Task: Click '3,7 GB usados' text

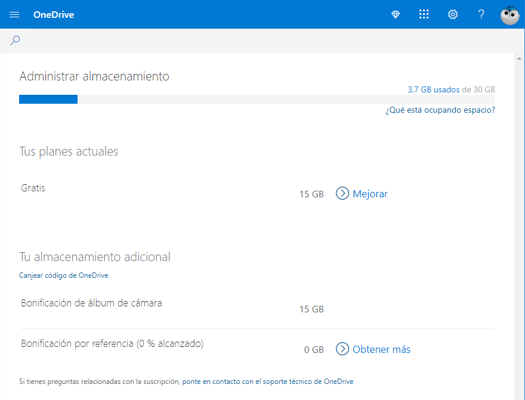Action: click(434, 89)
